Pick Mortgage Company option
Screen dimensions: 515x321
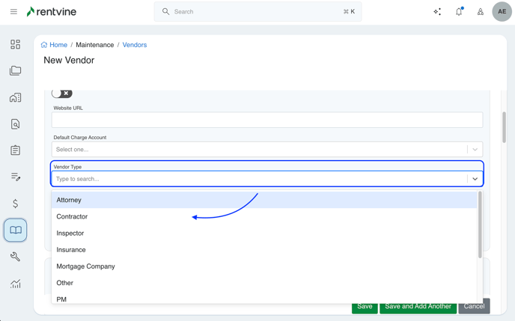(85, 266)
